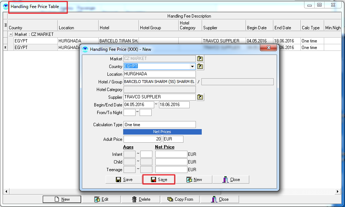345x207 pixels.
Task: Open the Market lookup icon
Action: click(200, 59)
